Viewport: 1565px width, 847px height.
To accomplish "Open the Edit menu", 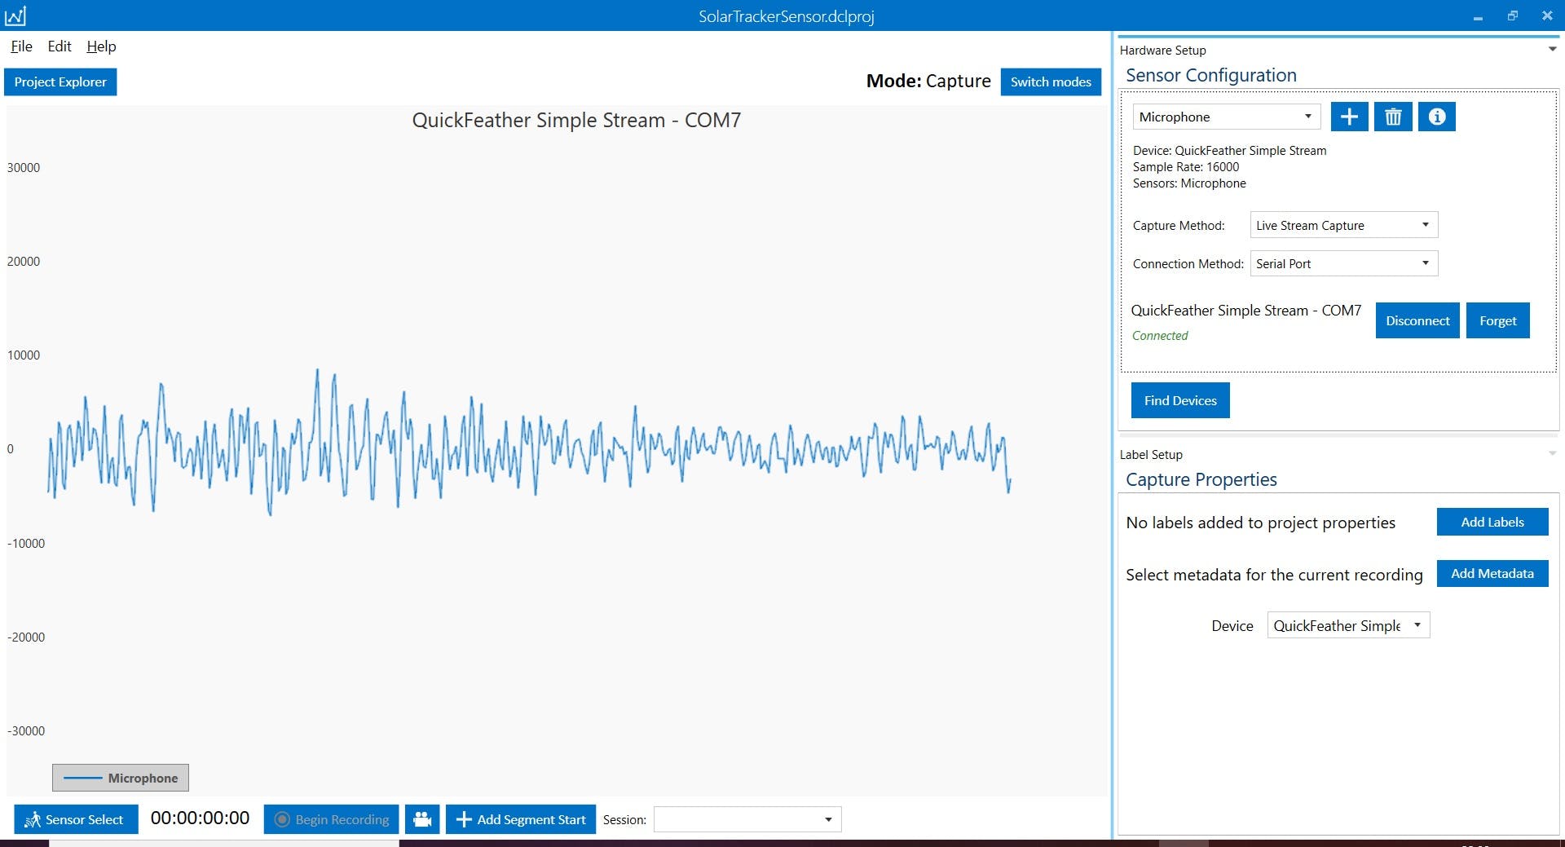I will pos(60,46).
